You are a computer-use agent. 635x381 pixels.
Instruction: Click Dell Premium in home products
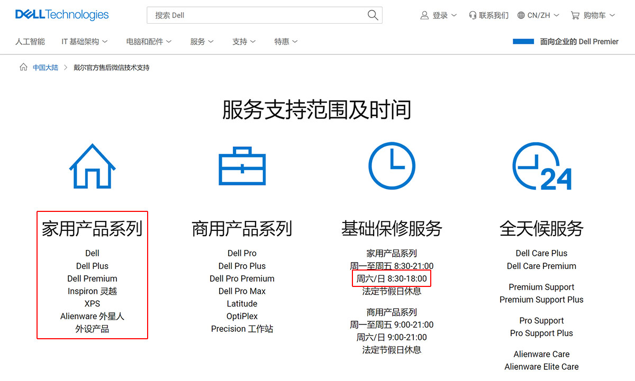pyautogui.click(x=92, y=278)
